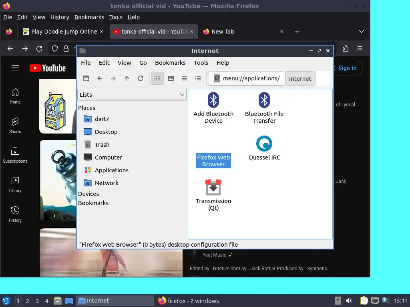Open Quassel IRC launcher
Screen dimensions: 410x307
264,148
